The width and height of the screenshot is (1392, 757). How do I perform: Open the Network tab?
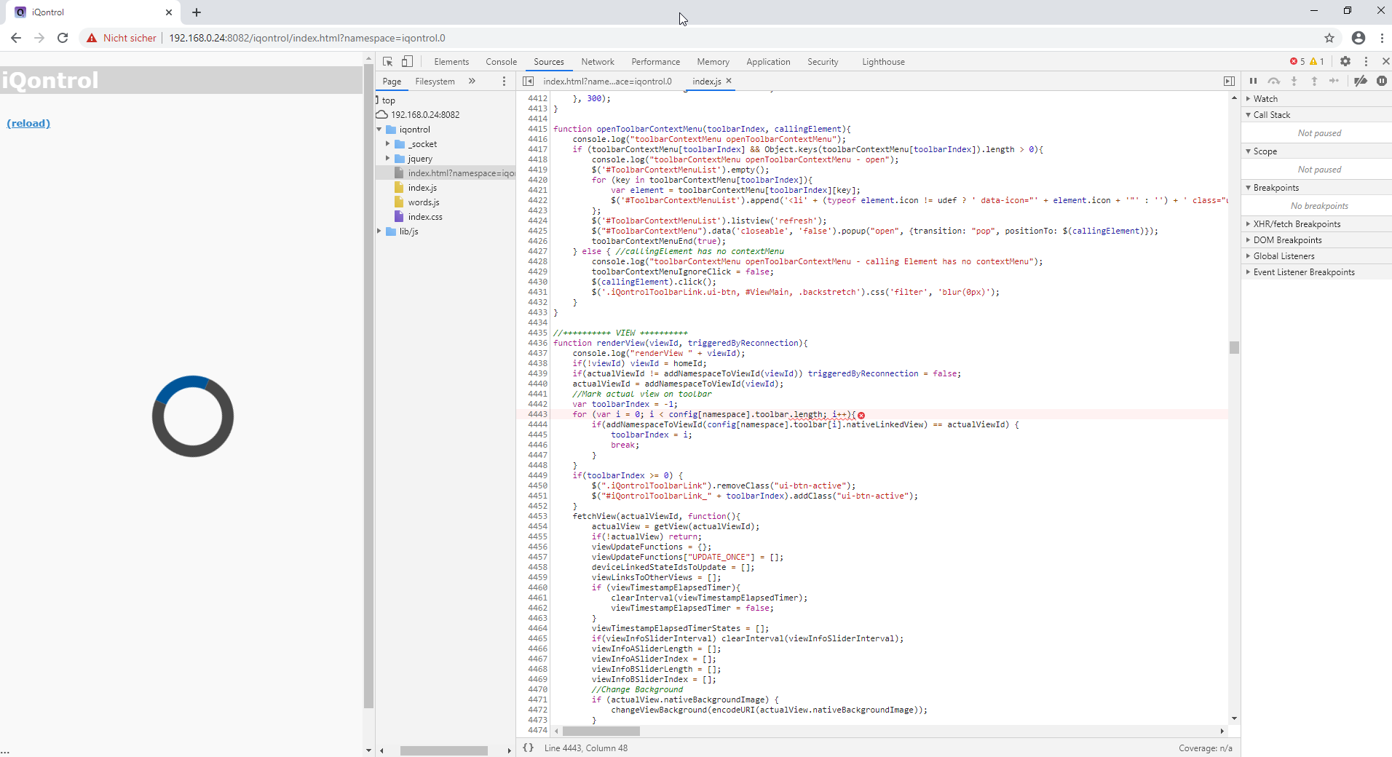[598, 62]
